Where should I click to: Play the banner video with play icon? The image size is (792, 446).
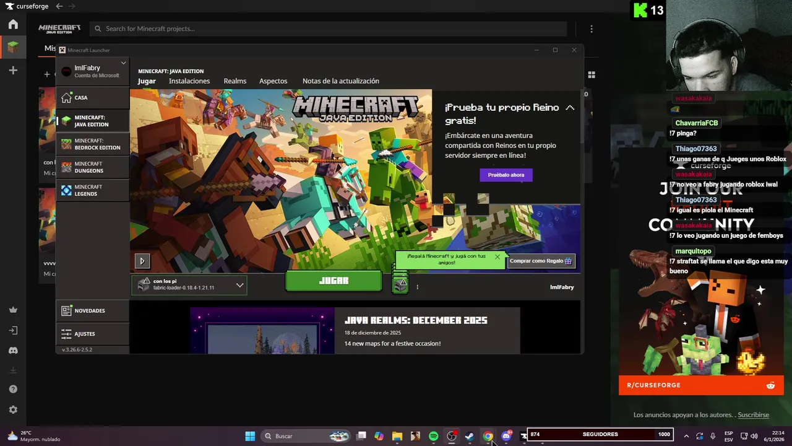coord(142,261)
